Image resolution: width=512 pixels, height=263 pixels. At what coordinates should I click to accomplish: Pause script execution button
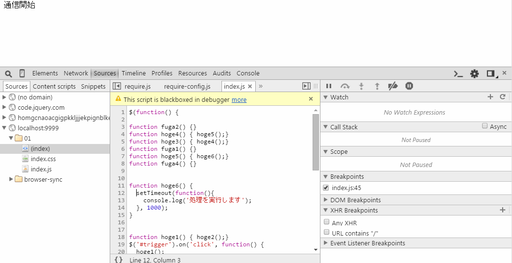tap(329, 86)
